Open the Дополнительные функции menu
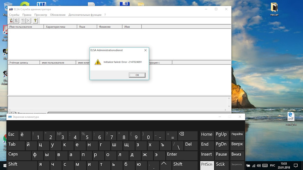The width and height of the screenshot is (303, 170). coord(85,15)
